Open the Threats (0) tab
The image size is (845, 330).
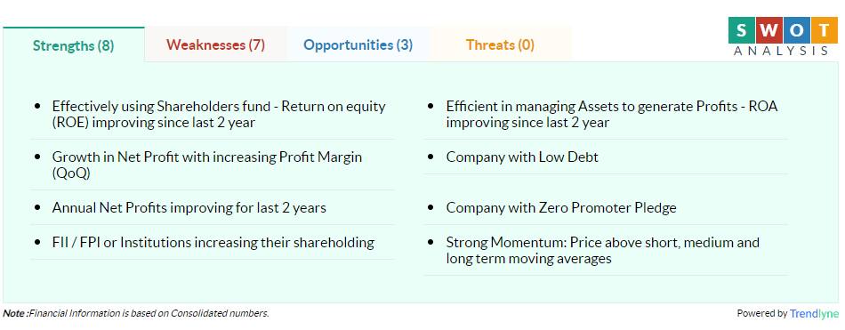(500, 44)
